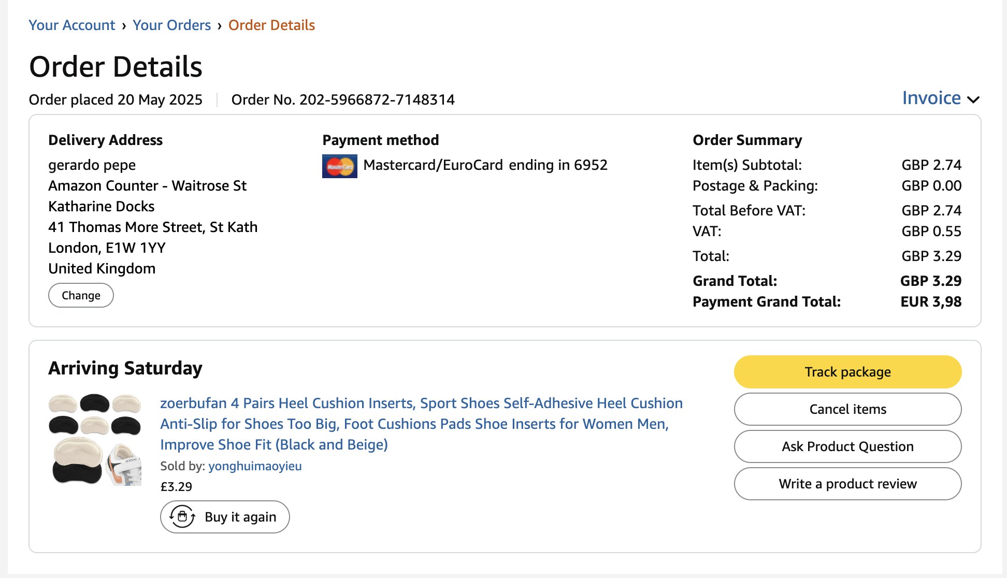Select the Cancel items button
Viewport: 1007px width, 578px height.
point(847,409)
